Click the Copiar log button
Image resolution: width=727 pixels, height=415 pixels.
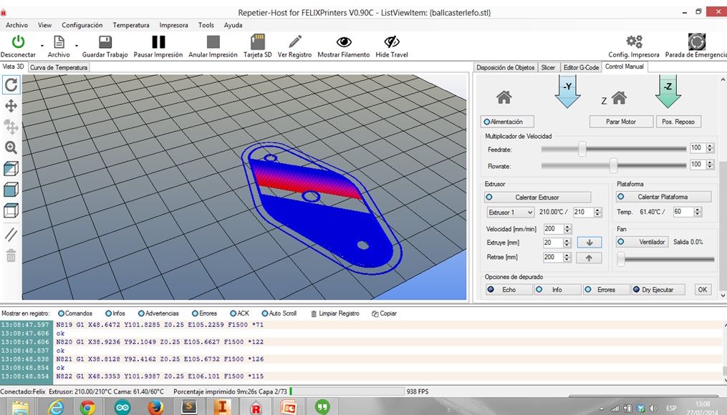coord(385,313)
